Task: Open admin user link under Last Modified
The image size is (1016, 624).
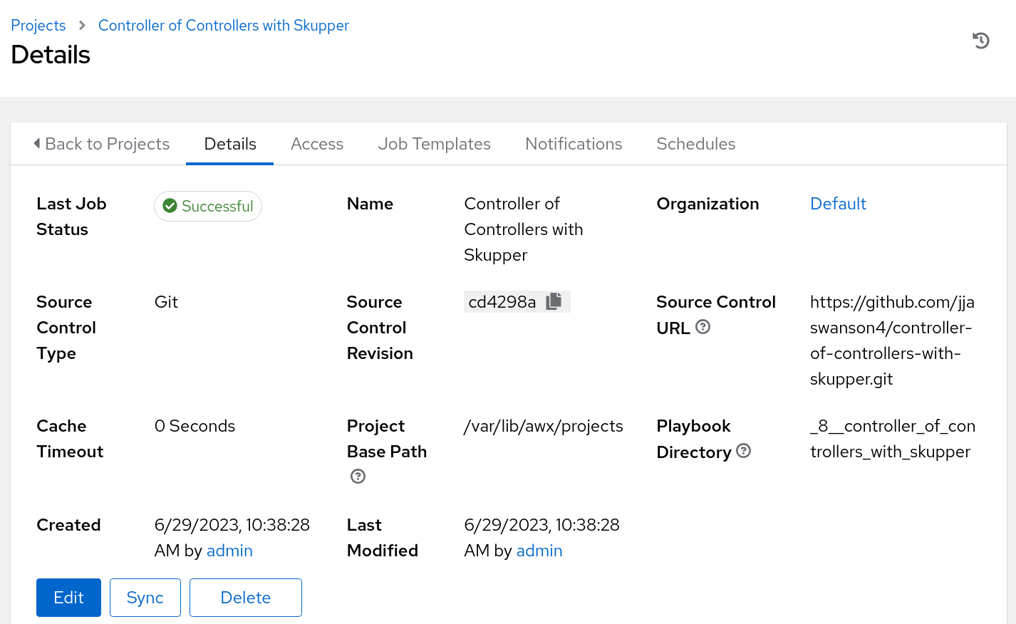Action: [x=539, y=551]
